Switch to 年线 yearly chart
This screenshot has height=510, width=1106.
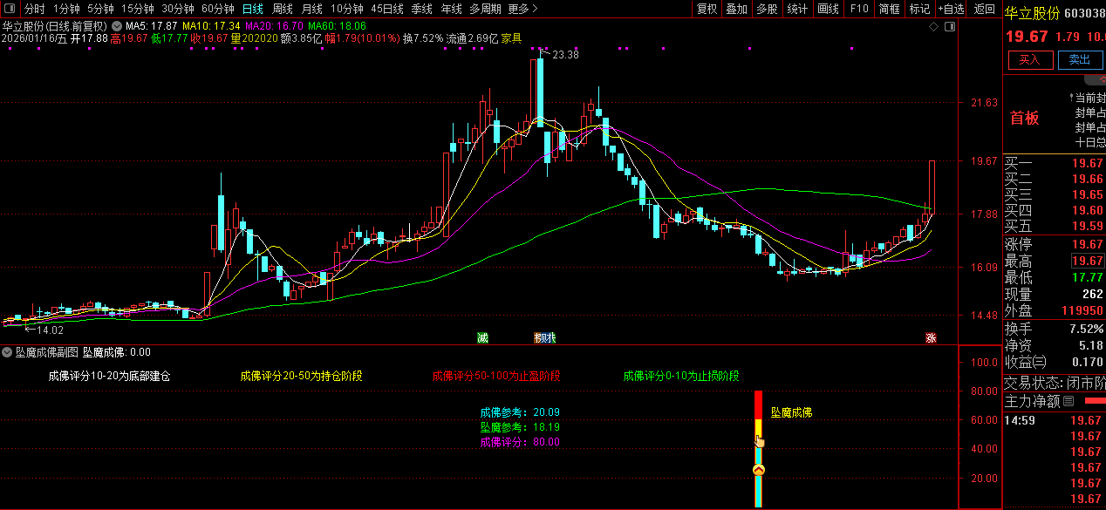point(452,9)
